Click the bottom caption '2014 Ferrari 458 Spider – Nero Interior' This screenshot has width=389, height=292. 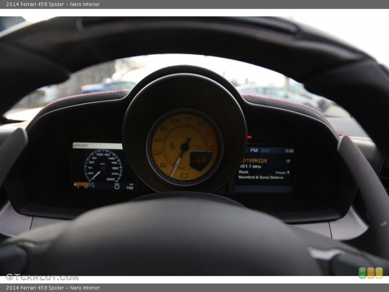(x=53, y=288)
